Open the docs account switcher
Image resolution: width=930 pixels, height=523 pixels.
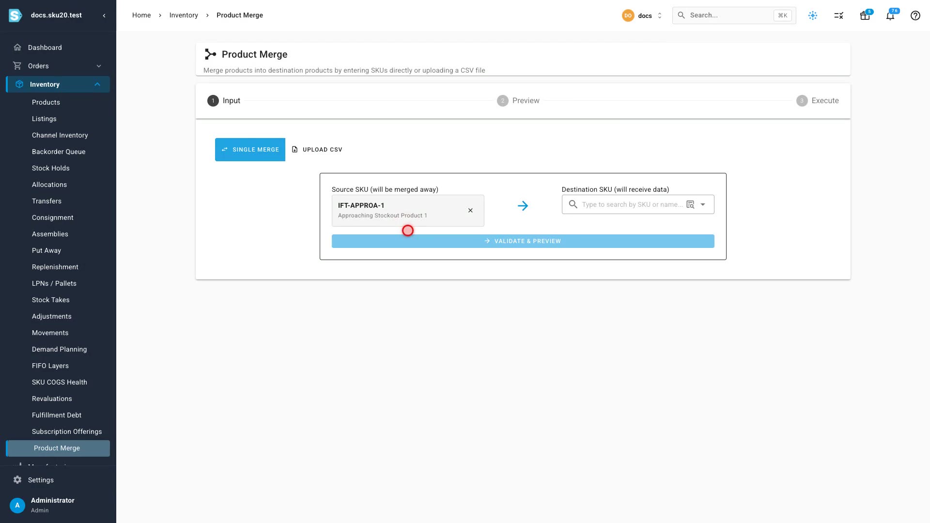pyautogui.click(x=642, y=15)
